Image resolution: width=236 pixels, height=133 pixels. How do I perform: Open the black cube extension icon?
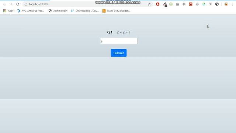[217, 4]
